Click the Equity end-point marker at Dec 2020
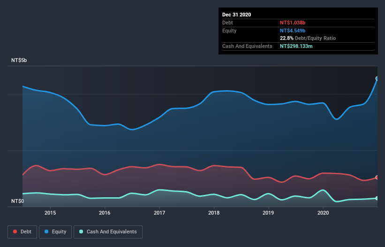385x247 pixels. (377, 78)
